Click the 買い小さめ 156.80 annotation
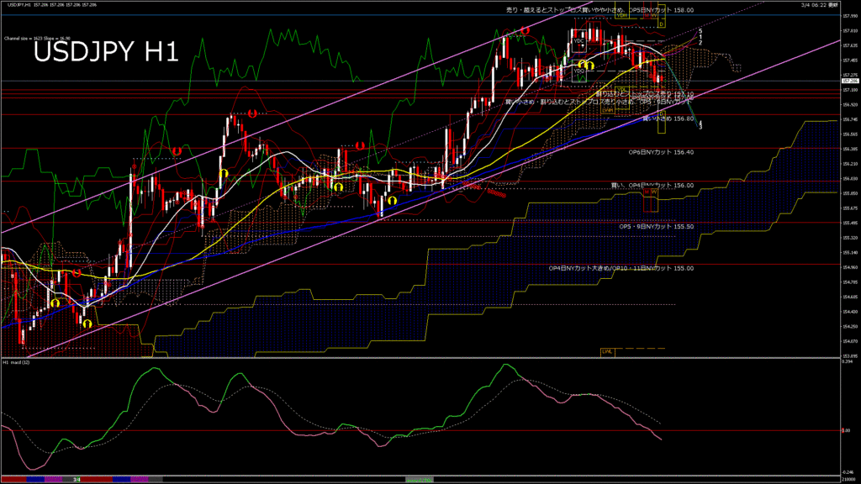This screenshot has height=484, width=861. [668, 119]
